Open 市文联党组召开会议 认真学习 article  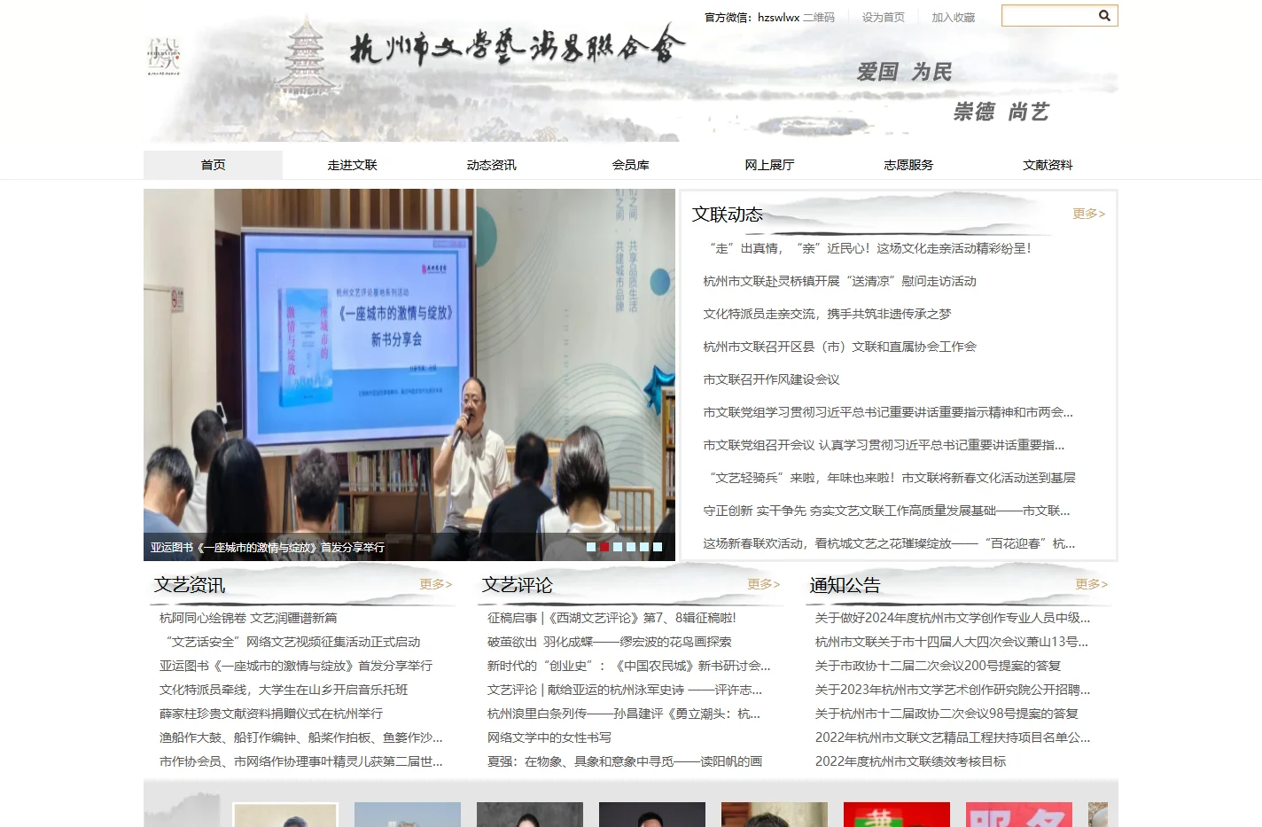pyautogui.click(x=884, y=445)
